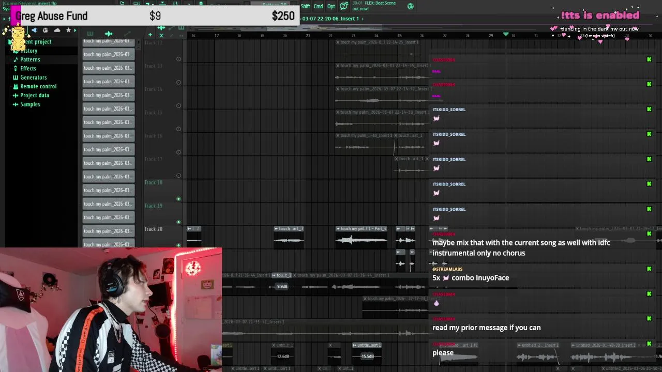Open clip menu of the Track 17 clip
662x372 pixels.
(397, 159)
